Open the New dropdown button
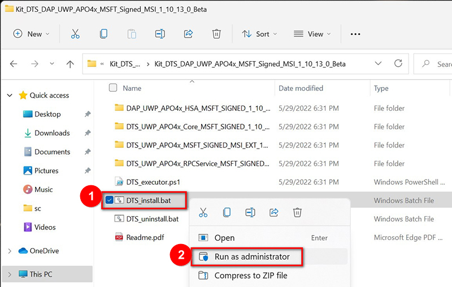The width and height of the screenshot is (452, 287). coord(31,34)
